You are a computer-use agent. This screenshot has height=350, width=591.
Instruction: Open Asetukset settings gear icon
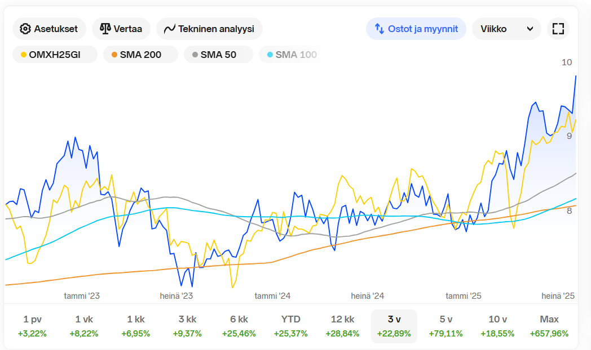[25, 29]
